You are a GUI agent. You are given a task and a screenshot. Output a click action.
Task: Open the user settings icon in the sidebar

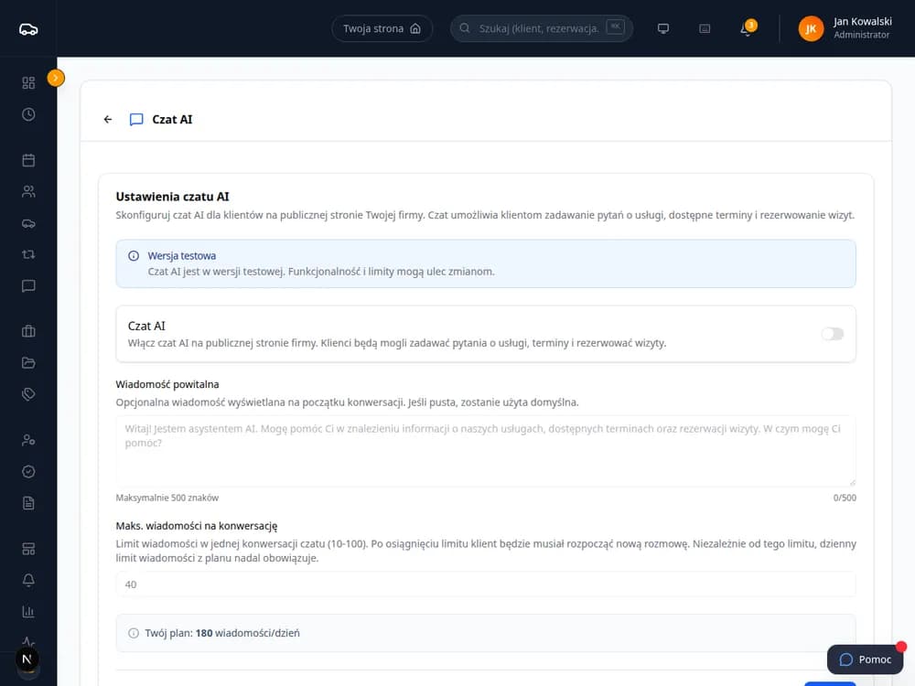[x=28, y=441]
